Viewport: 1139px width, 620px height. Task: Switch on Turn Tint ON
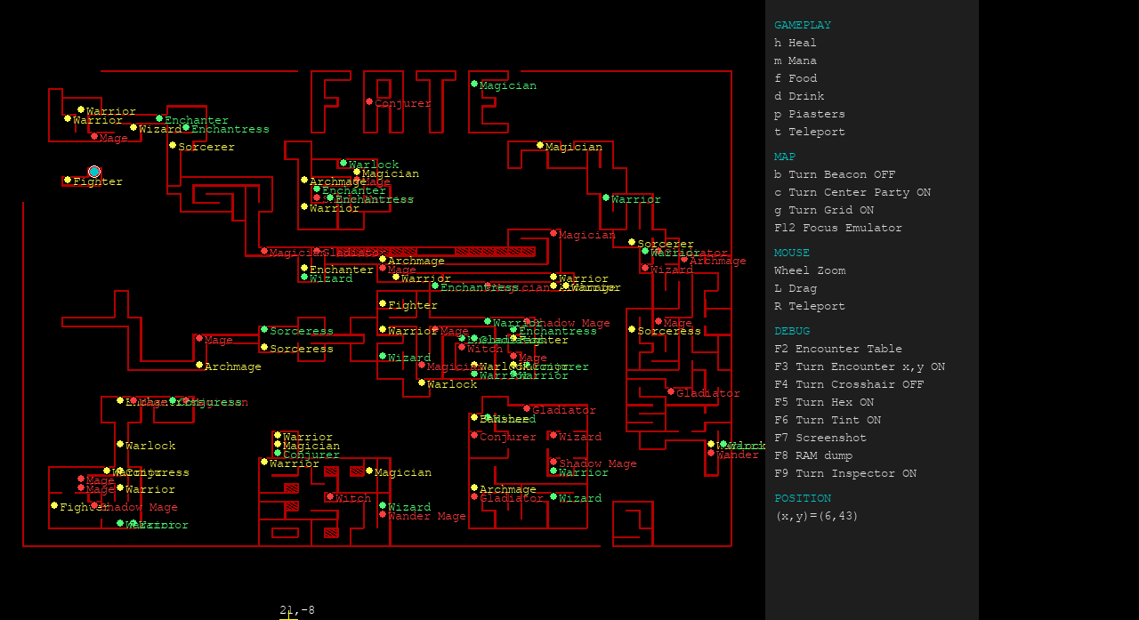point(827,420)
